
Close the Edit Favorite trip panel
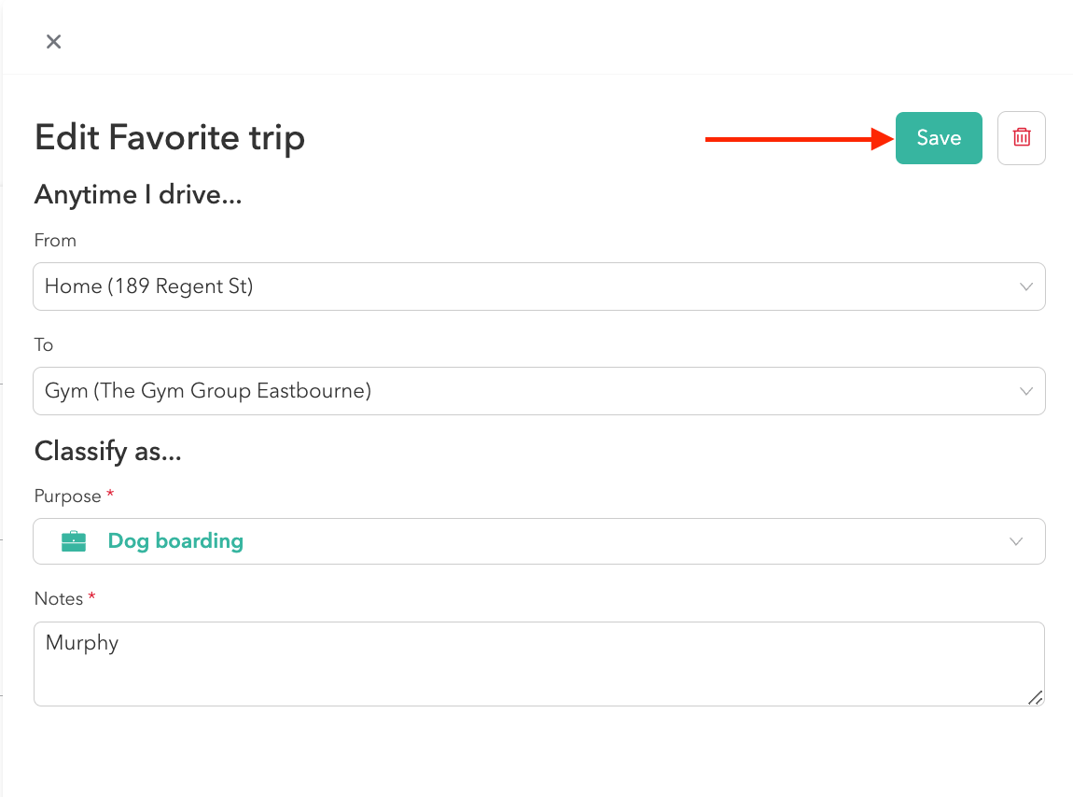(54, 41)
